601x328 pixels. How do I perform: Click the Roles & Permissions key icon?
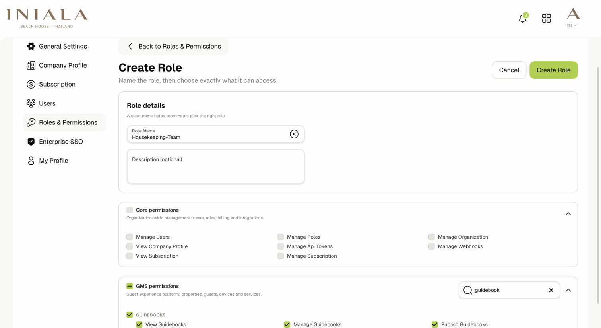point(31,122)
